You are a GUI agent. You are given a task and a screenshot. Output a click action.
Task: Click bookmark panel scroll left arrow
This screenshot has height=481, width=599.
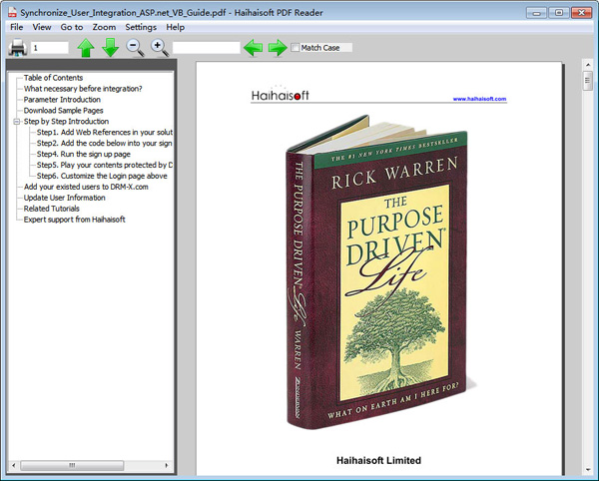(14, 465)
